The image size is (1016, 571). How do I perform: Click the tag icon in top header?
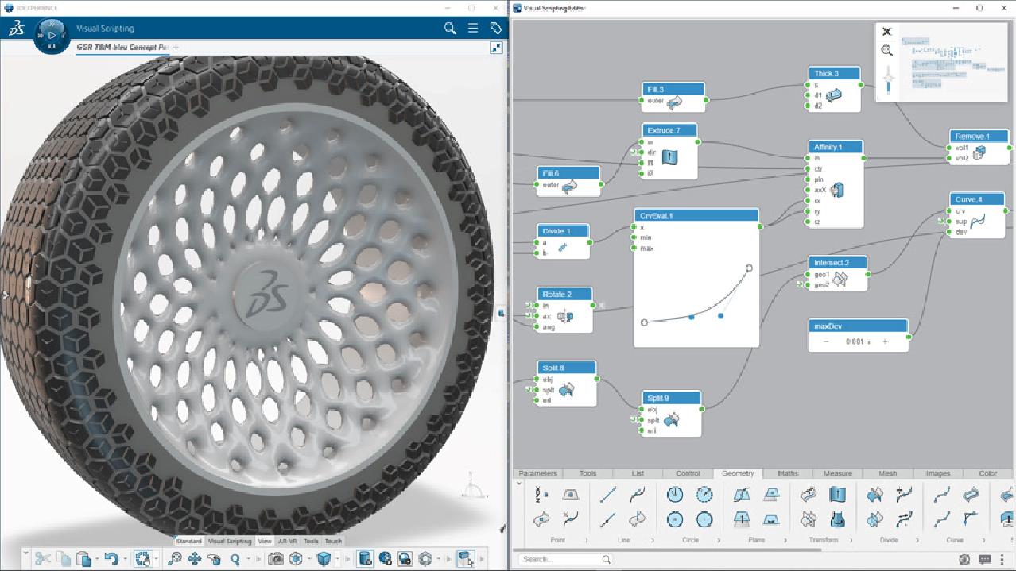(496, 29)
